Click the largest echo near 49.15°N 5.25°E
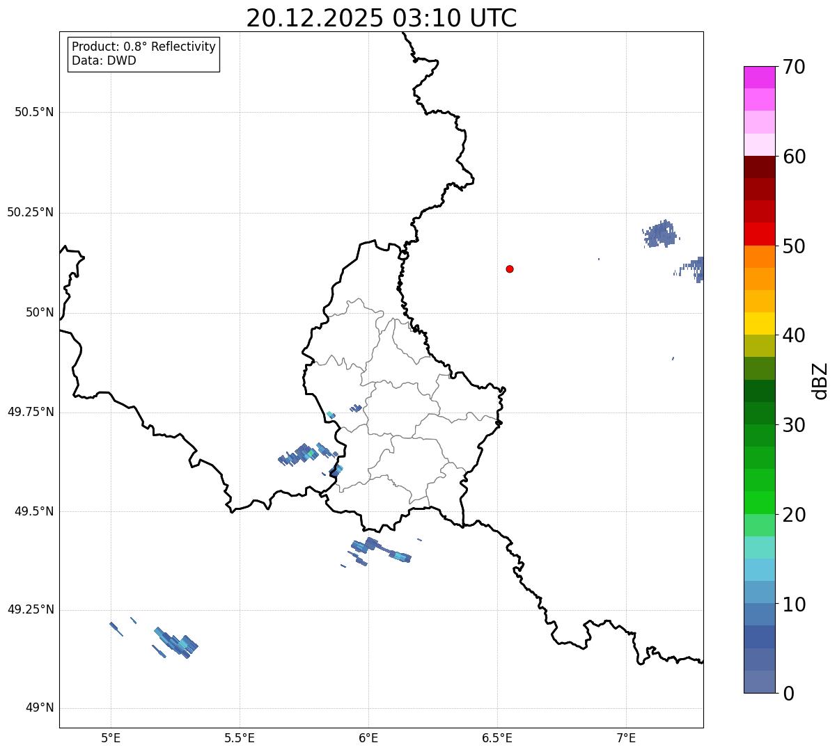Viewport: 837px width, 752px height. [x=176, y=642]
